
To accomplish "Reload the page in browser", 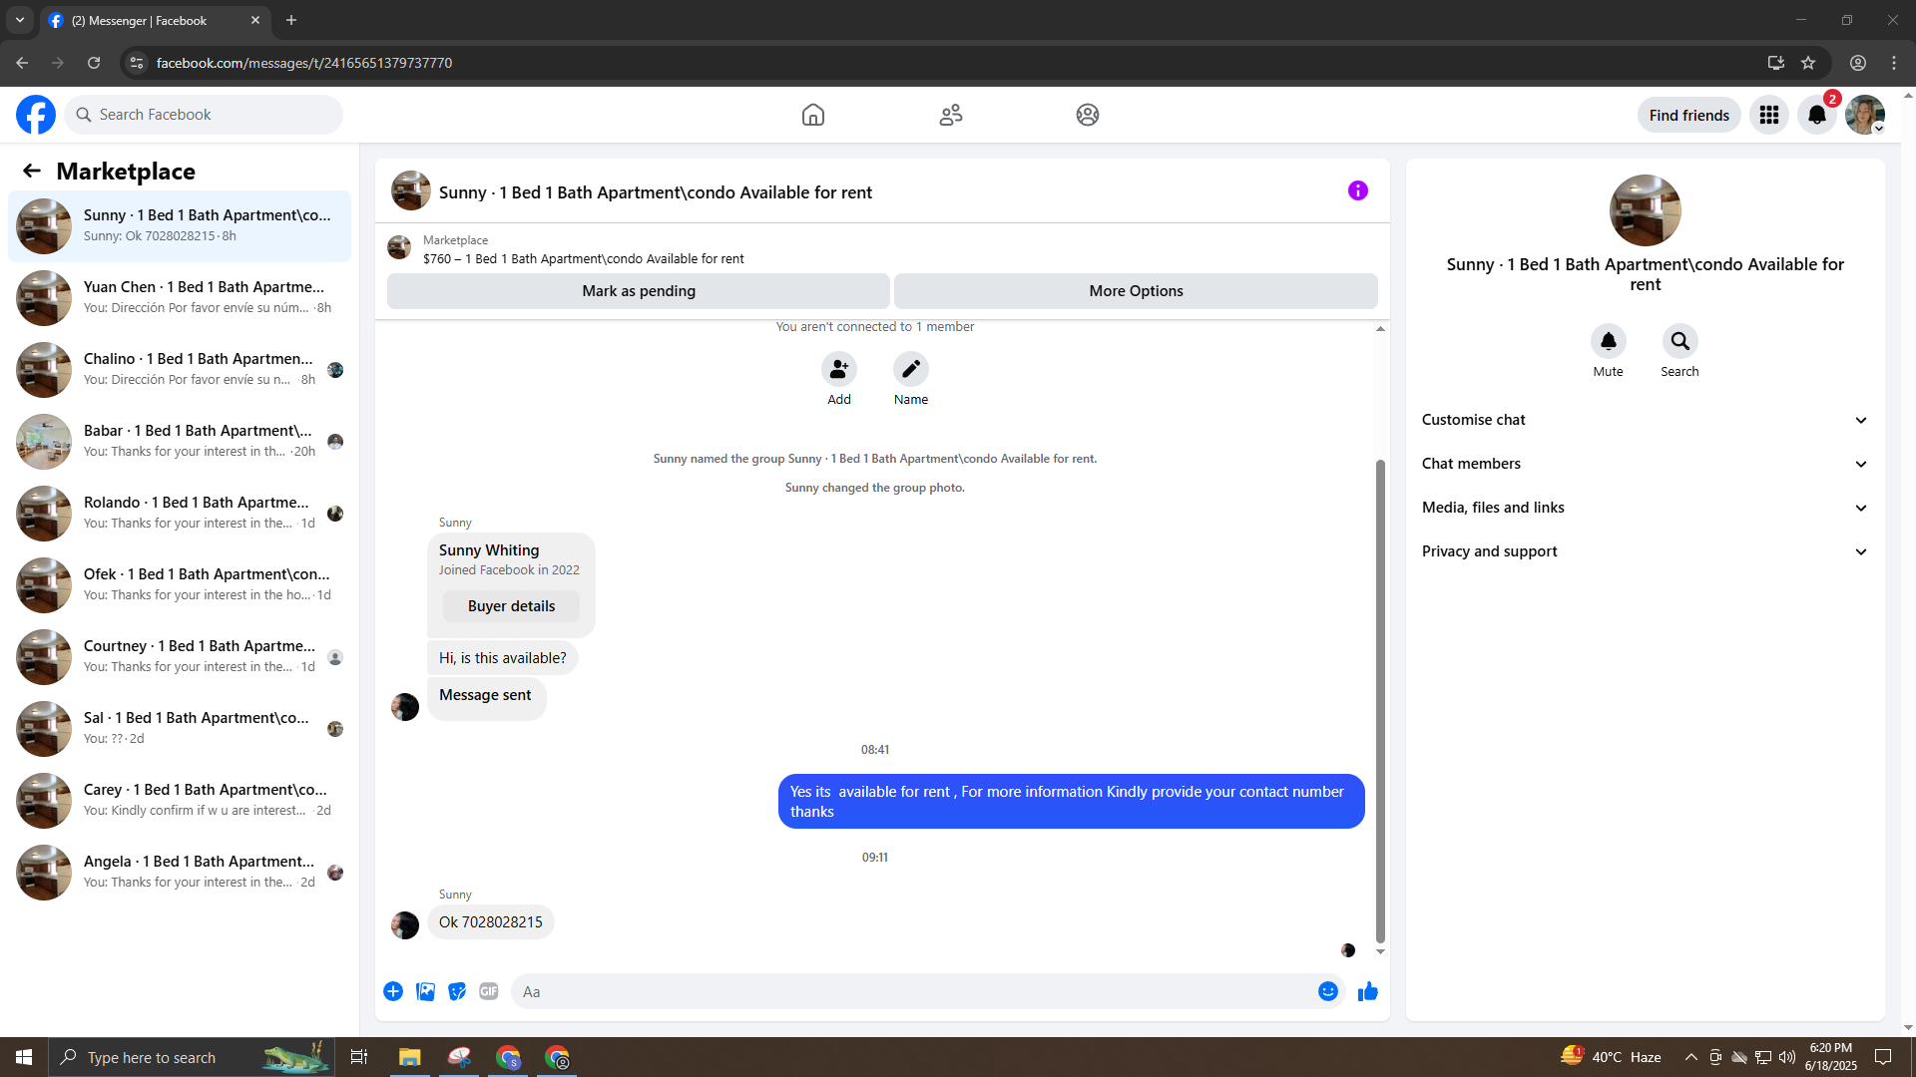I will click(x=94, y=63).
